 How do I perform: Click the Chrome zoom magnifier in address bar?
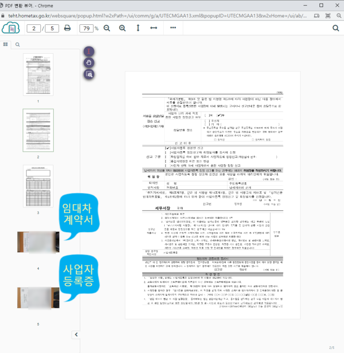pyautogui.click(x=339, y=16)
